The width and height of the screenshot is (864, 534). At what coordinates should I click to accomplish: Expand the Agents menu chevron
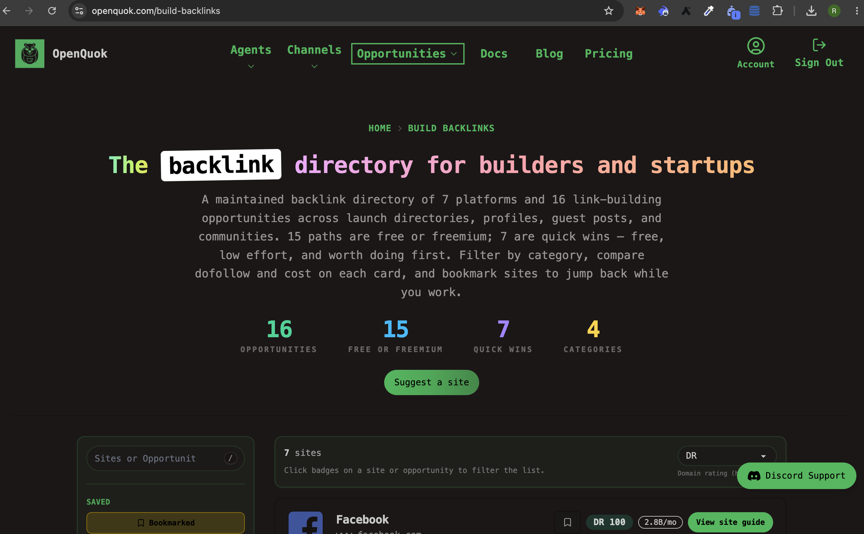pos(251,66)
